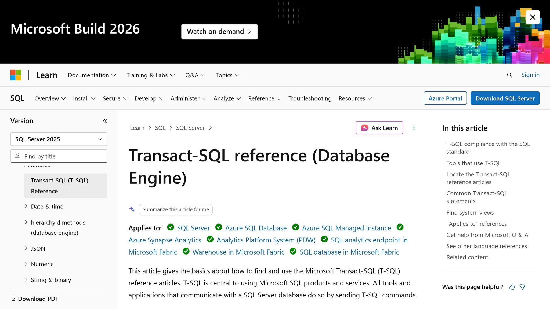Open the SQL Server 2025 version dropdown
550x309 pixels.
(59, 139)
